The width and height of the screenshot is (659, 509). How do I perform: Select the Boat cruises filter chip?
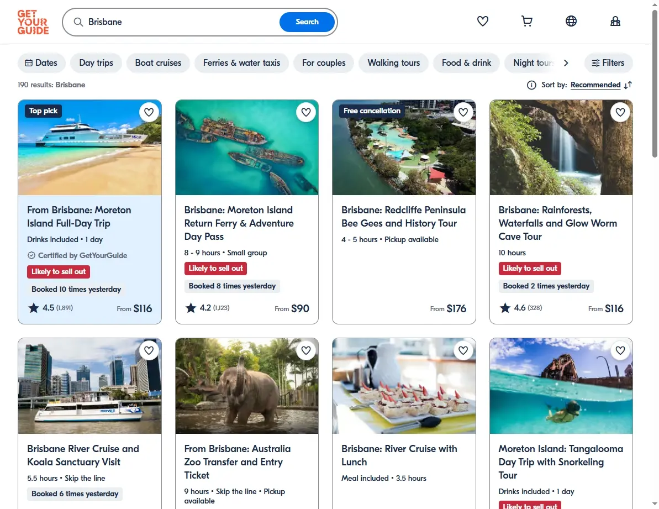[158, 62]
